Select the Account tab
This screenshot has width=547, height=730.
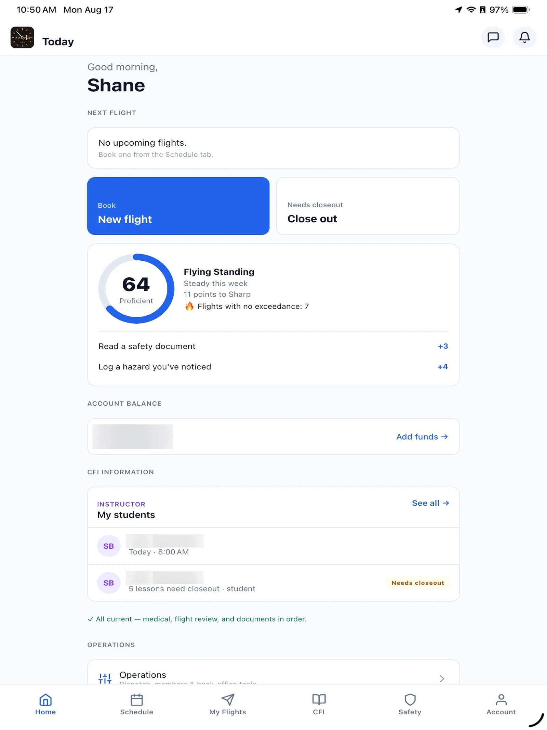501,705
